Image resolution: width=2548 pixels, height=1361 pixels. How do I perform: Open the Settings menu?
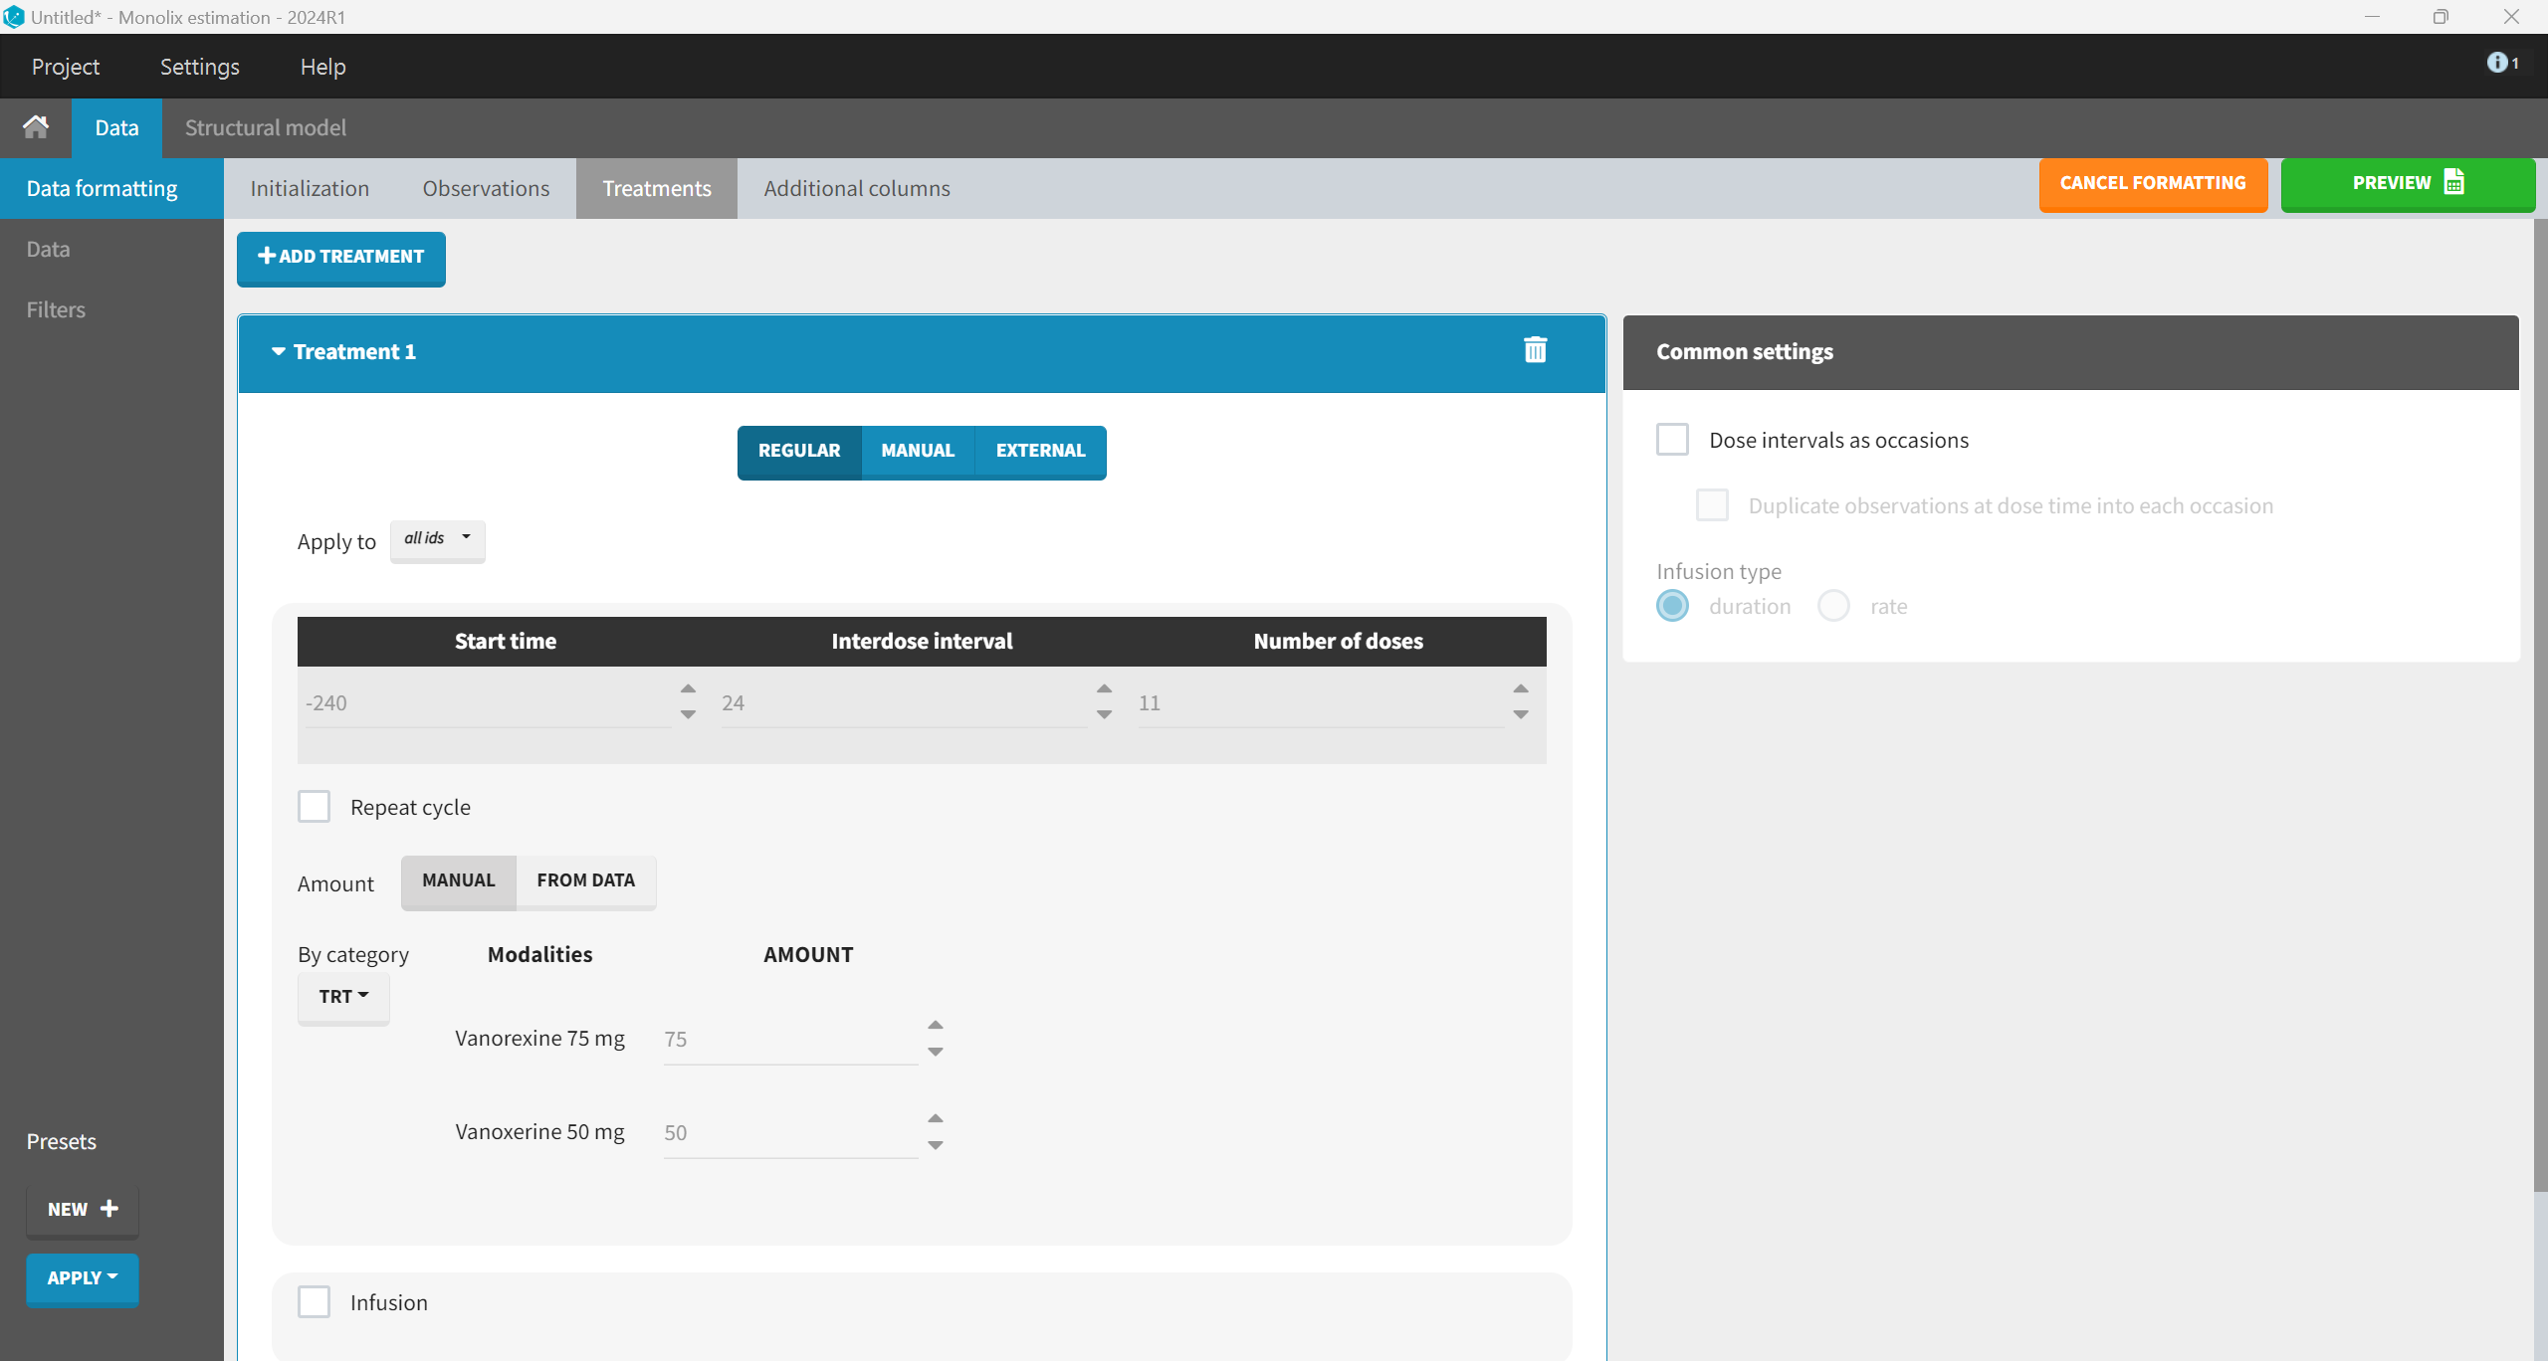[199, 67]
